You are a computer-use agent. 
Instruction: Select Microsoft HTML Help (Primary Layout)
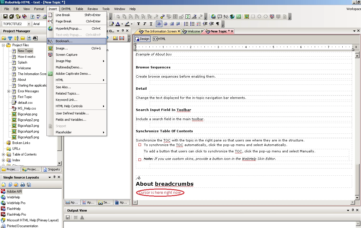coord(33,220)
